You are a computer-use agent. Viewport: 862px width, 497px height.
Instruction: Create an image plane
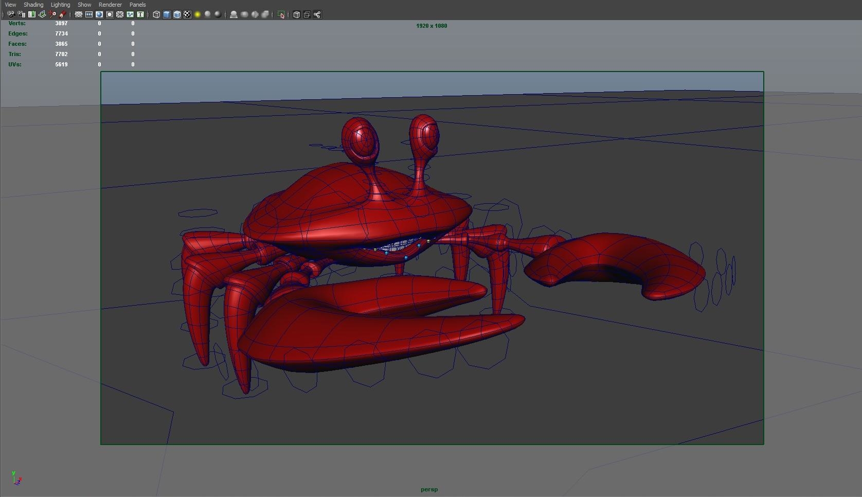pyautogui.click(x=42, y=14)
